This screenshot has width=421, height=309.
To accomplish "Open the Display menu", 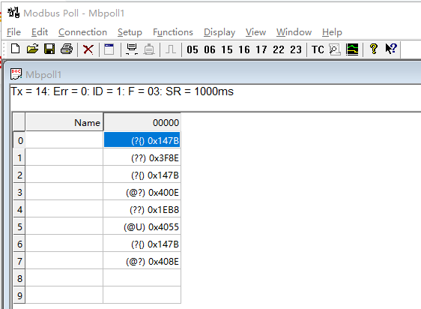I will coord(219,32).
